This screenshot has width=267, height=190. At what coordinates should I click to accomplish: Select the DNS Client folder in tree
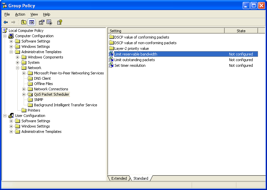click(x=42, y=78)
